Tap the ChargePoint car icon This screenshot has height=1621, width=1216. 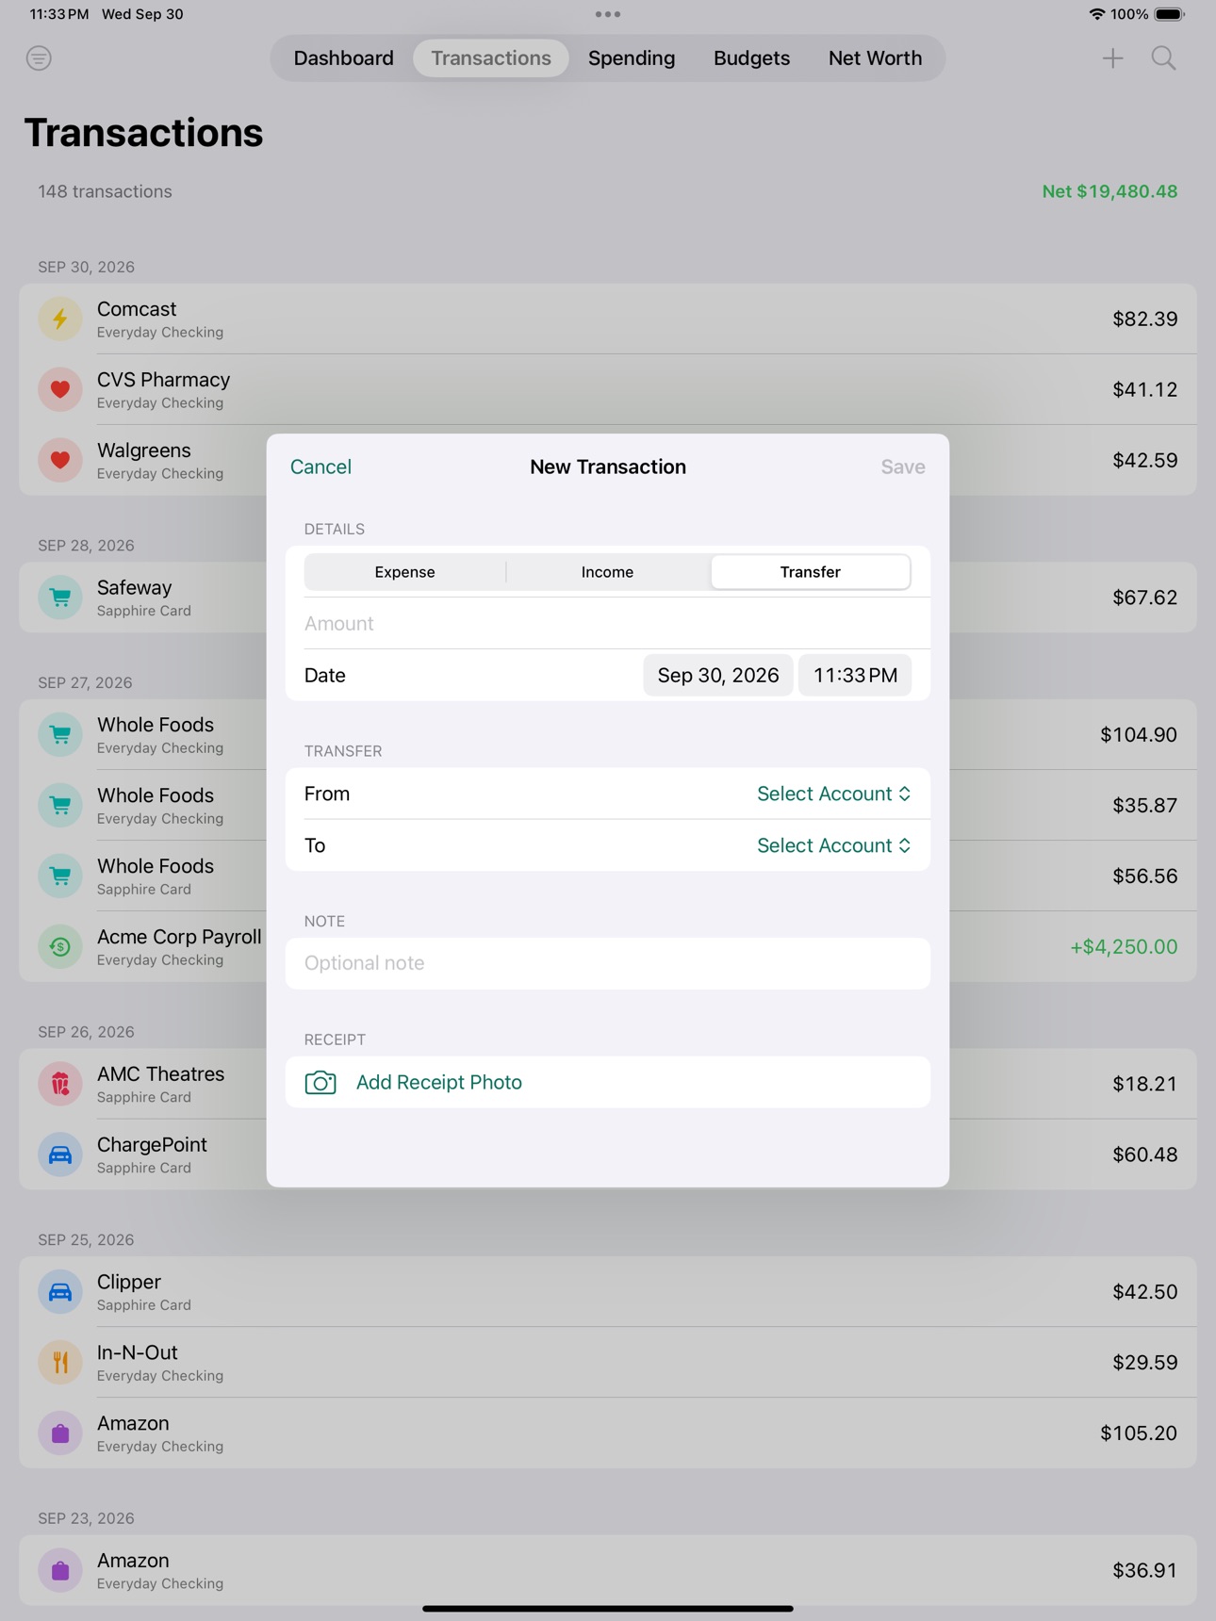pyautogui.click(x=60, y=1154)
